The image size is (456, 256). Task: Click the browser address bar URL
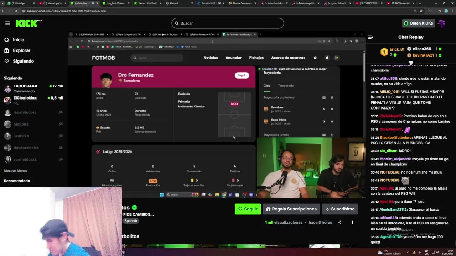[x=67, y=11]
